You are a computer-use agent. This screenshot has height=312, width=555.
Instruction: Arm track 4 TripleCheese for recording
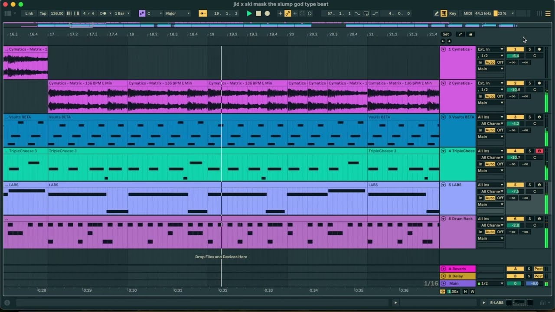point(539,151)
